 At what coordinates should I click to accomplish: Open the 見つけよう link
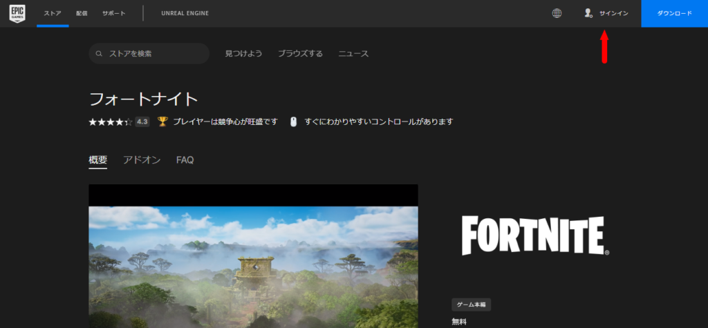tap(244, 54)
